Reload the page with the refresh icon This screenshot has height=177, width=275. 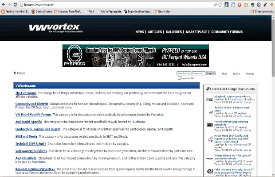tap(15, 5)
